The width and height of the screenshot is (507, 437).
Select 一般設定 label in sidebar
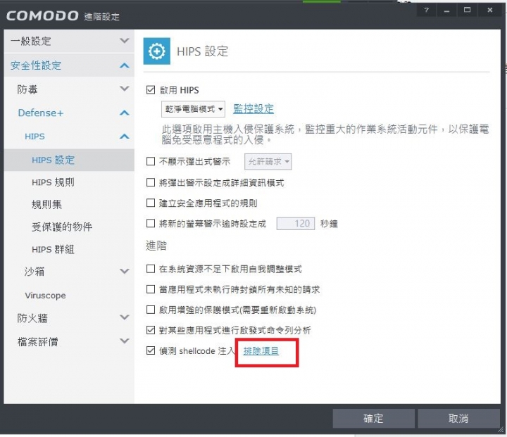[x=31, y=41]
